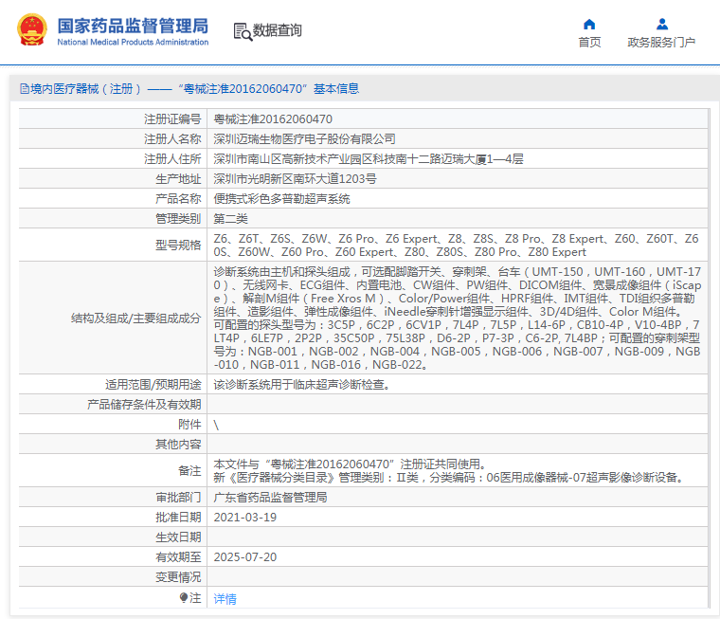Click the 有效期至 label
Image resolution: width=720 pixels, height=619 pixels.
[178, 557]
